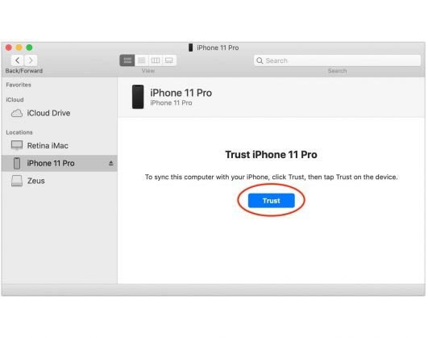Switch to column view

[156, 61]
